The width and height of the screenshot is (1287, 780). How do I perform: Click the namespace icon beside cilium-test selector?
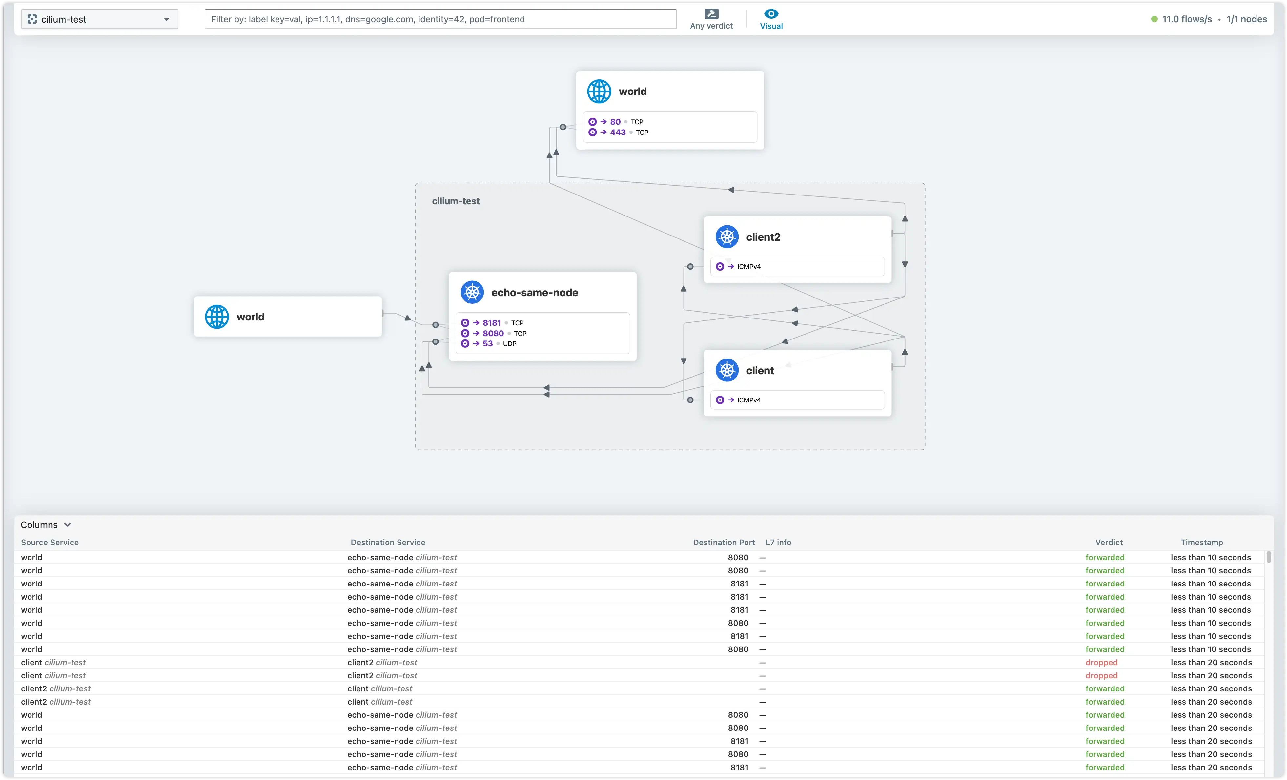pos(32,19)
